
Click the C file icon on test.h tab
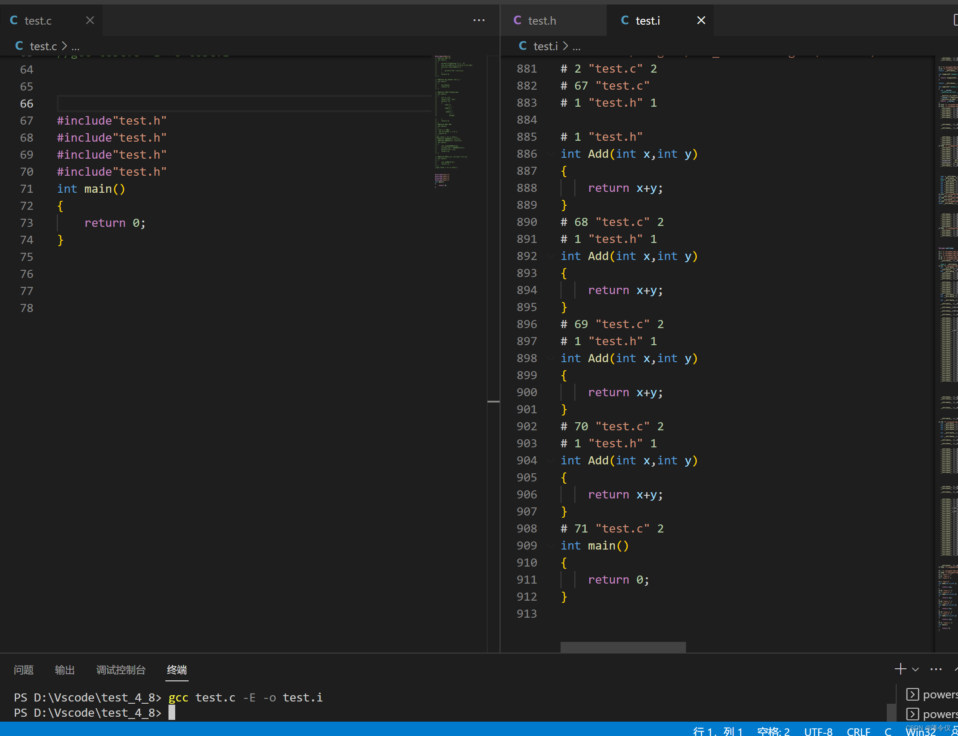point(518,20)
